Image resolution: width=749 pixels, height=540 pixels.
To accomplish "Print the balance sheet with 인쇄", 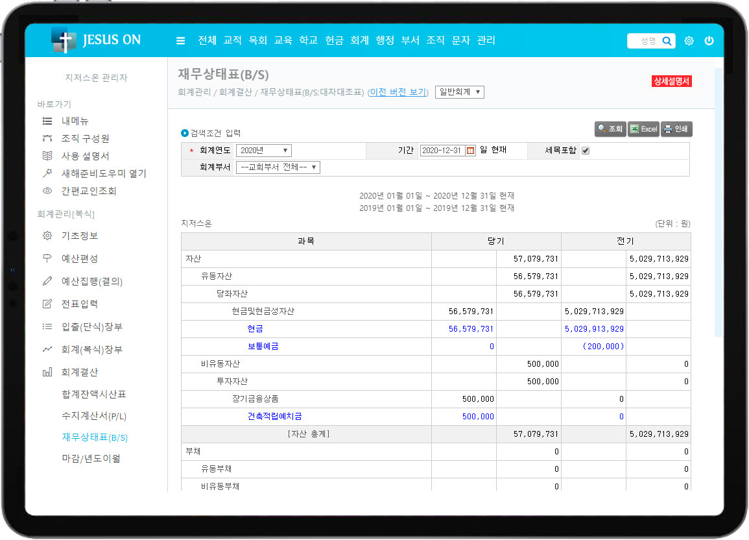I will pyautogui.click(x=676, y=129).
